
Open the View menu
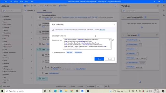click(x=27, y=2)
